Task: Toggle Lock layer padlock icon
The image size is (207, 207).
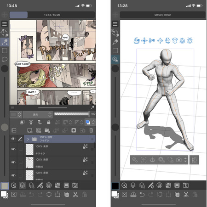Action: (49, 122)
